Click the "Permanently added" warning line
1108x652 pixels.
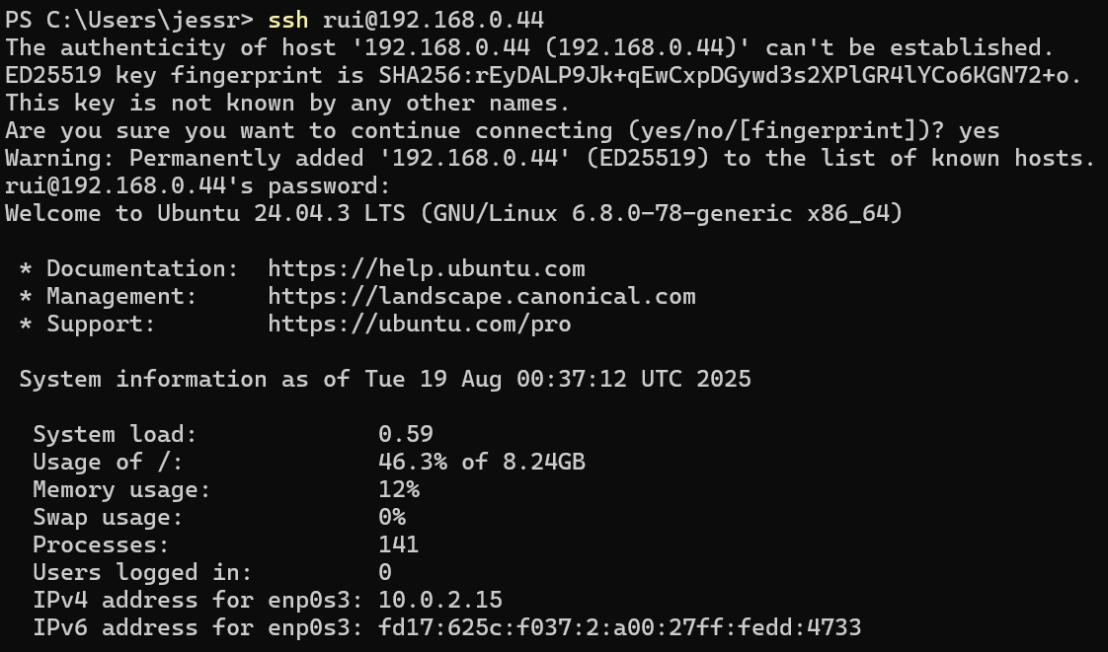coord(550,159)
